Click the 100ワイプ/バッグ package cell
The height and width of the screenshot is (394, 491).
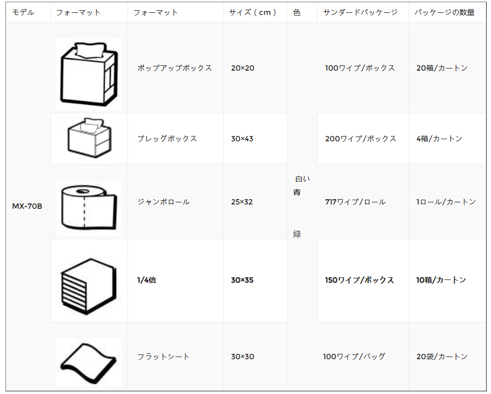354,357
